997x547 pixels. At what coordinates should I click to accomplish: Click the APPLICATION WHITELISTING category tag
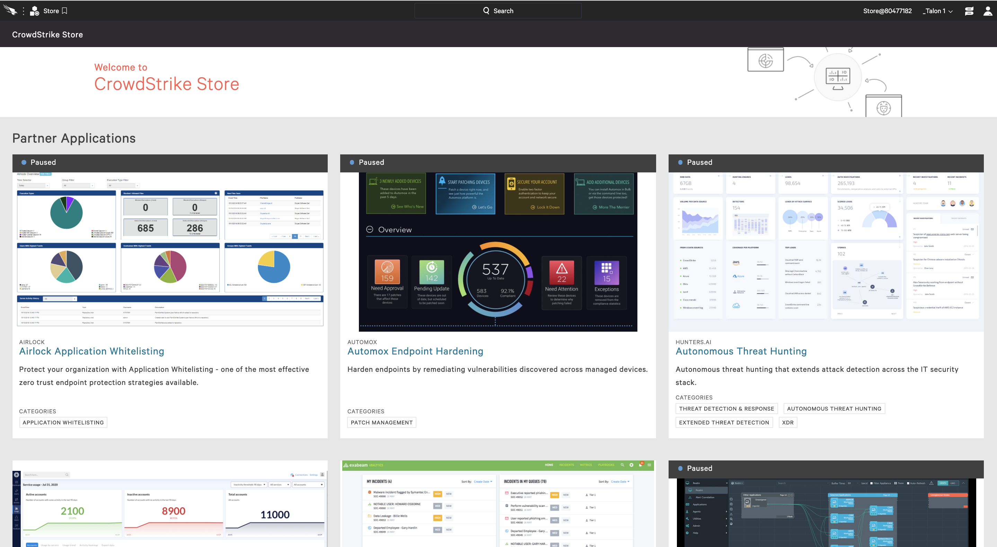coord(63,422)
